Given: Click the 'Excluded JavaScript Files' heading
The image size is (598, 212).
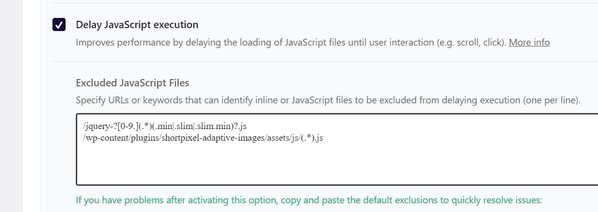Looking at the screenshot, I should [132, 82].
